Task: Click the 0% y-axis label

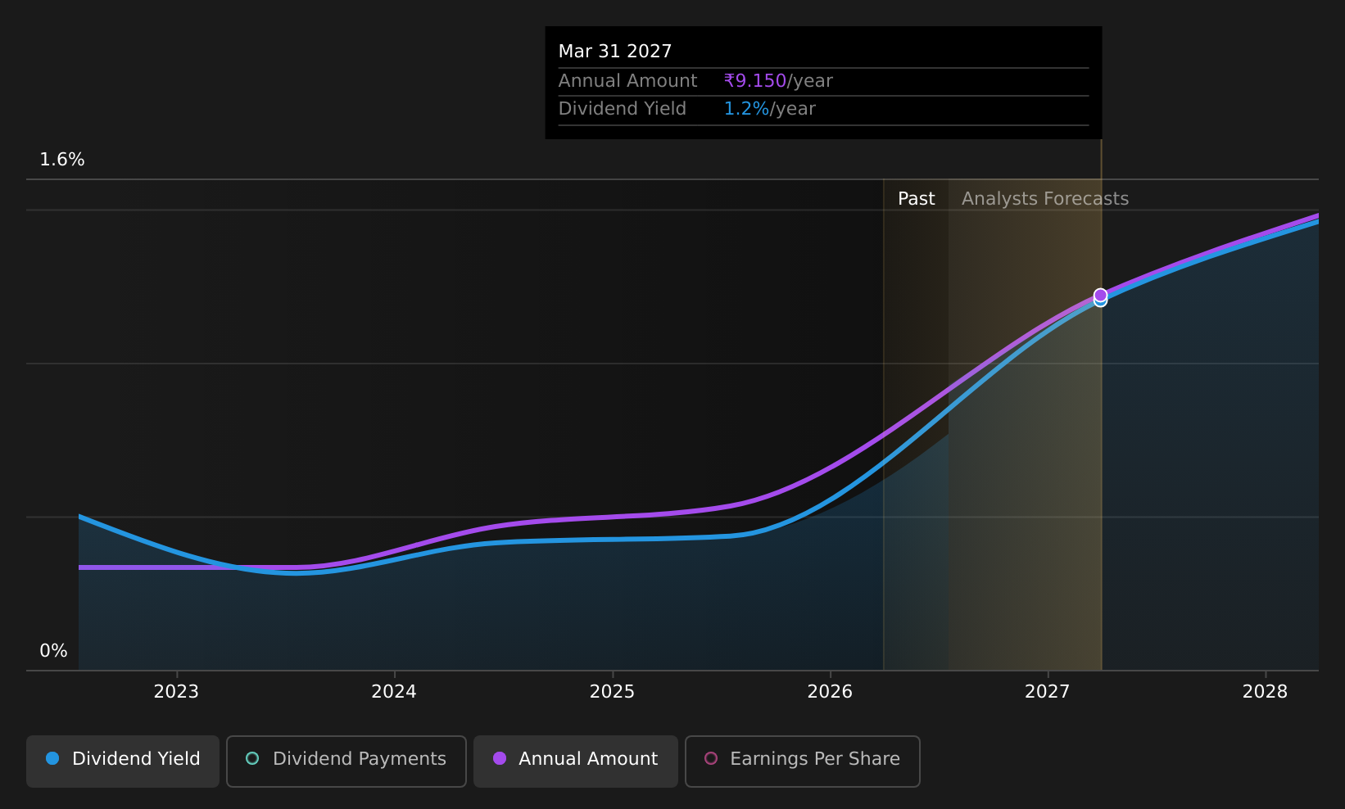Action: 53,651
